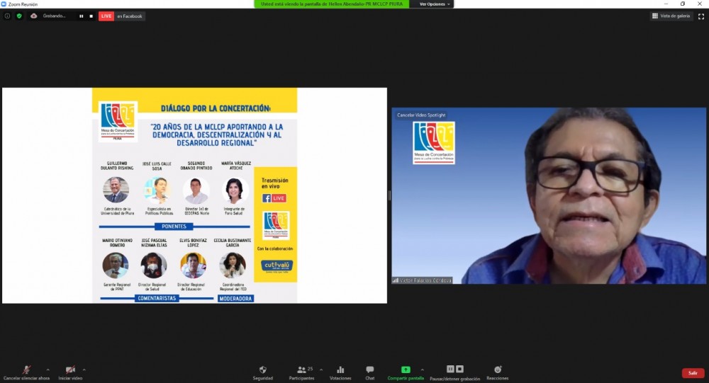The image size is (709, 383).
Task: Expand the share screen options arrow
Action: [423, 370]
